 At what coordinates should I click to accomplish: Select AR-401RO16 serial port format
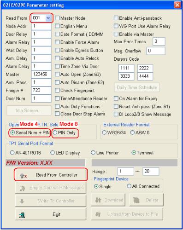point(12,153)
